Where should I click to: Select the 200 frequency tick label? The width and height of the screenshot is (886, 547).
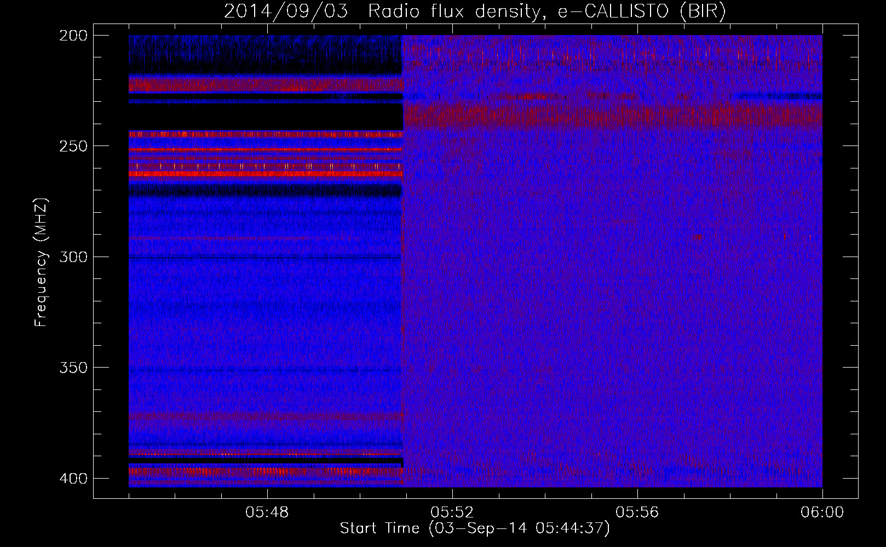pyautogui.click(x=73, y=36)
